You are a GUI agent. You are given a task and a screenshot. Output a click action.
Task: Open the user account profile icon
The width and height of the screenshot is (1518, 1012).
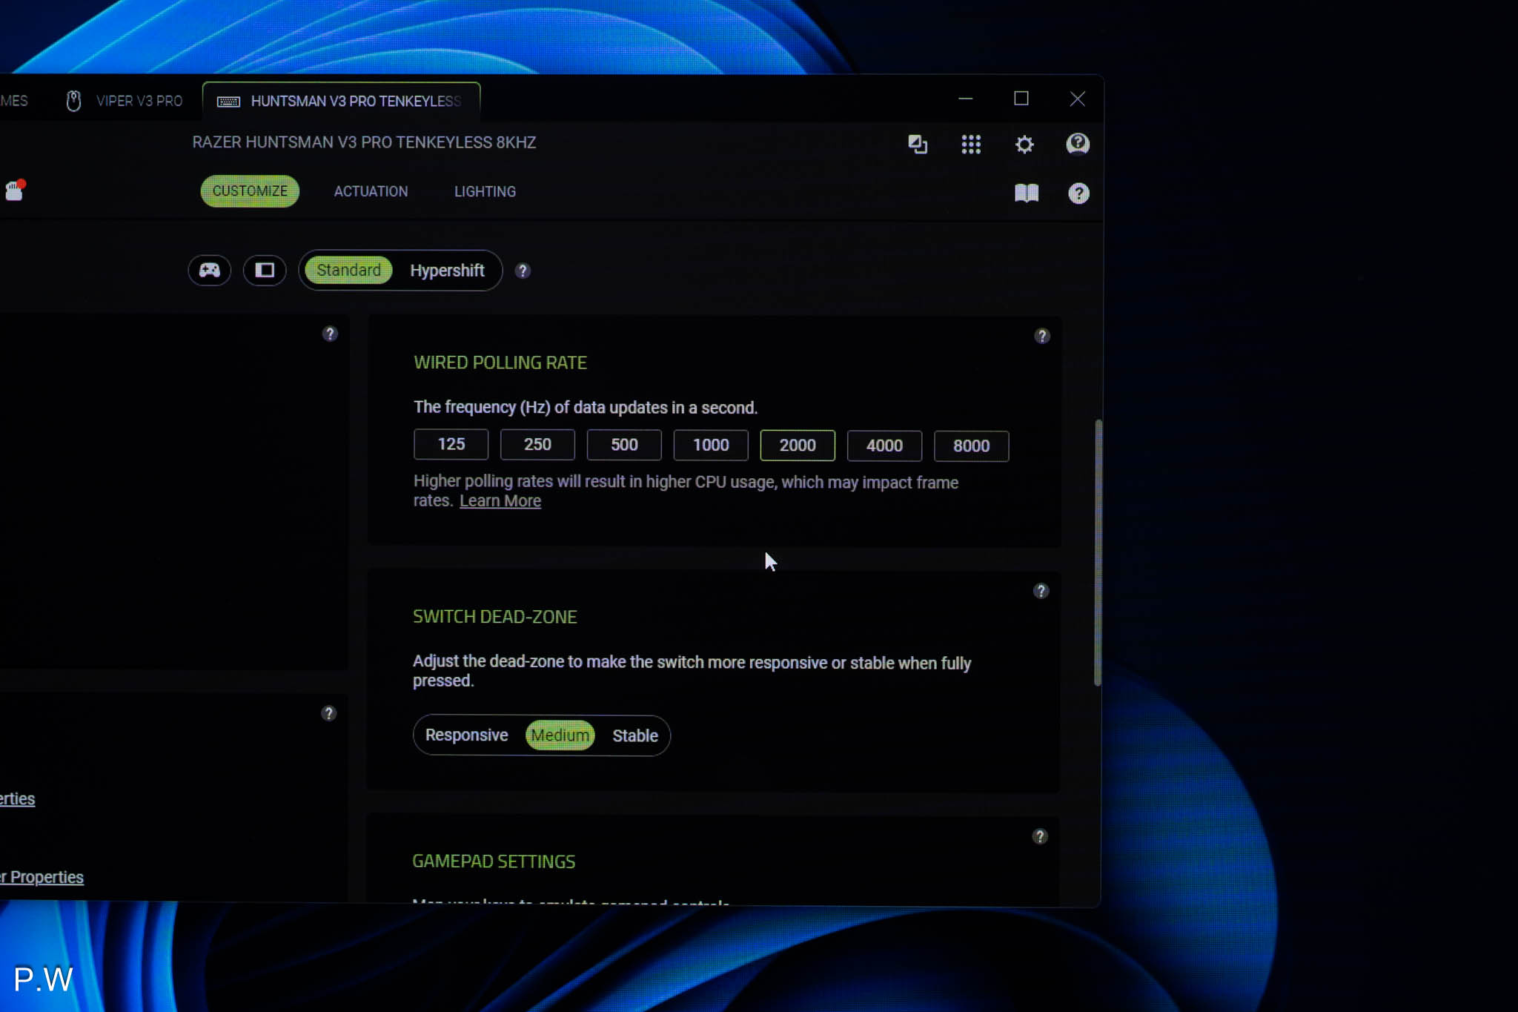1078,144
